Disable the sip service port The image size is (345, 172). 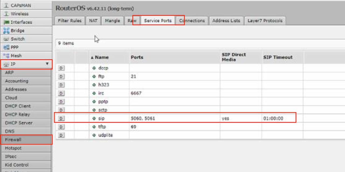[x=61, y=118]
